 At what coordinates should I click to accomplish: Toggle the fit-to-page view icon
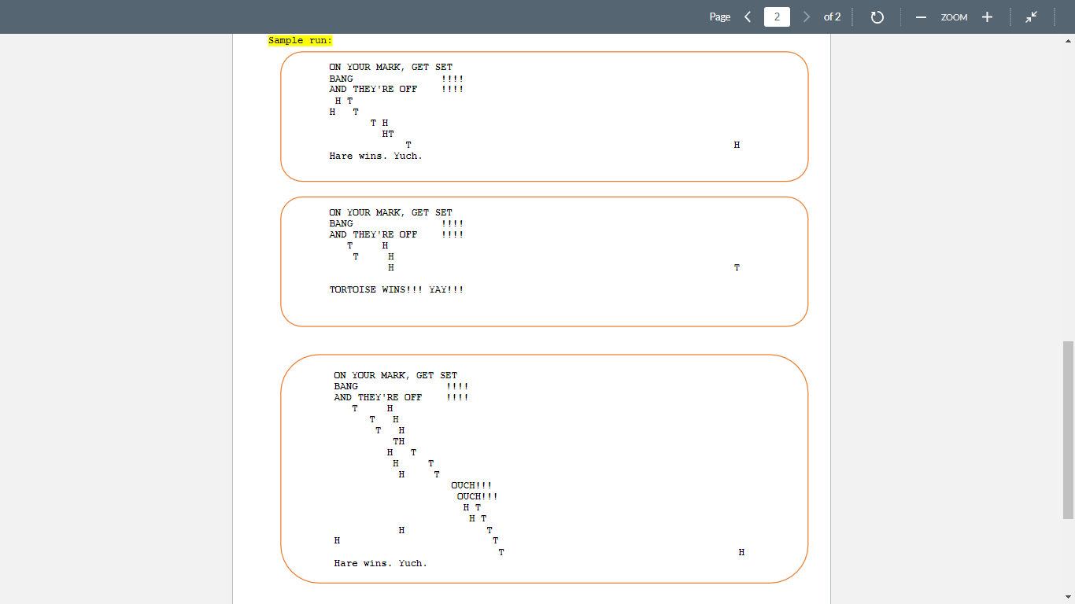tap(1032, 17)
